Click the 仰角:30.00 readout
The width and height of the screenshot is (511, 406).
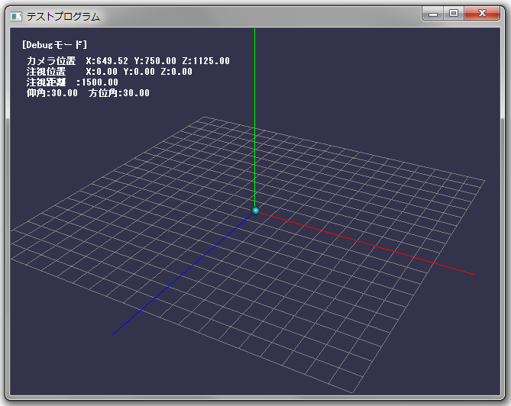(x=52, y=93)
